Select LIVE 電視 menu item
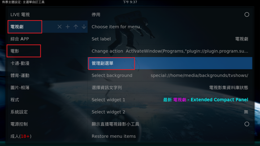The width and height of the screenshot is (260, 146). tap(48, 14)
